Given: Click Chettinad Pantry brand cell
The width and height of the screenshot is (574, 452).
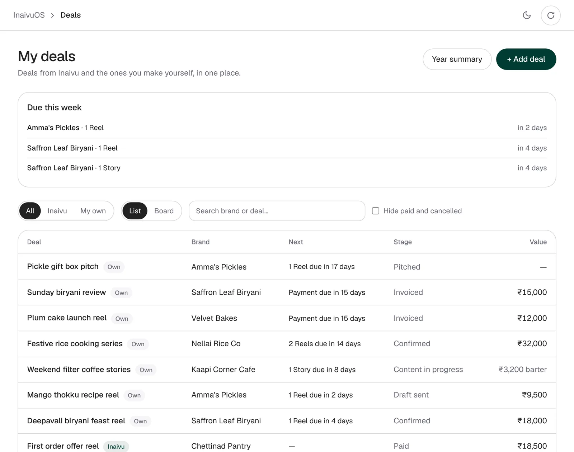Looking at the screenshot, I should 221,446.
